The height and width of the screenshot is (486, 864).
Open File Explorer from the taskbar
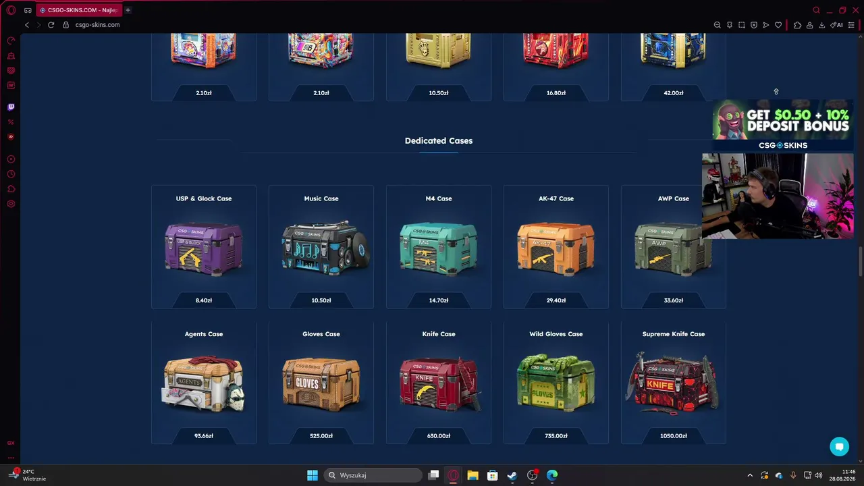[x=473, y=475]
